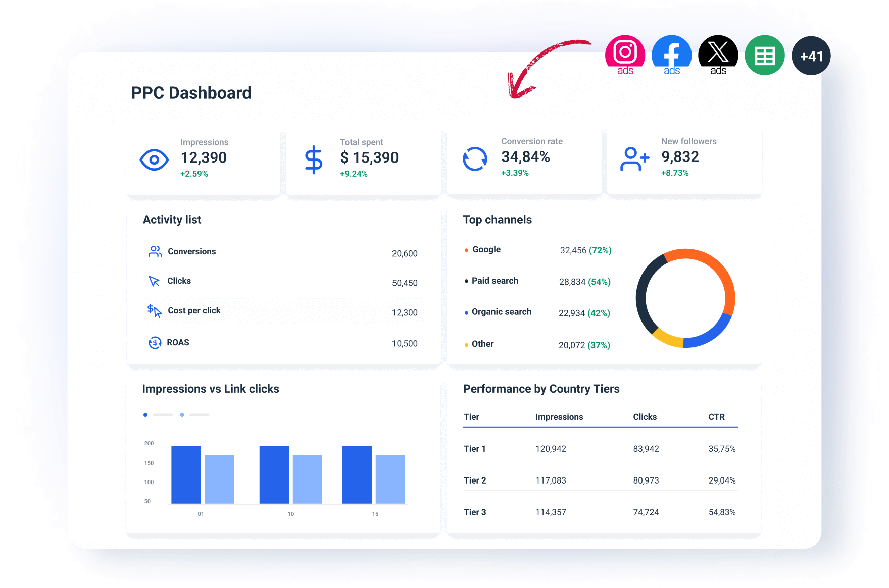889x588 pixels.
Task: Toggle the Google channel legend dot
Action: 466,249
